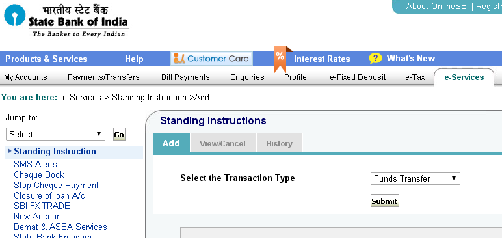The height and width of the screenshot is (250, 502).
Task: Open Products & Services menu
Action: (46, 59)
